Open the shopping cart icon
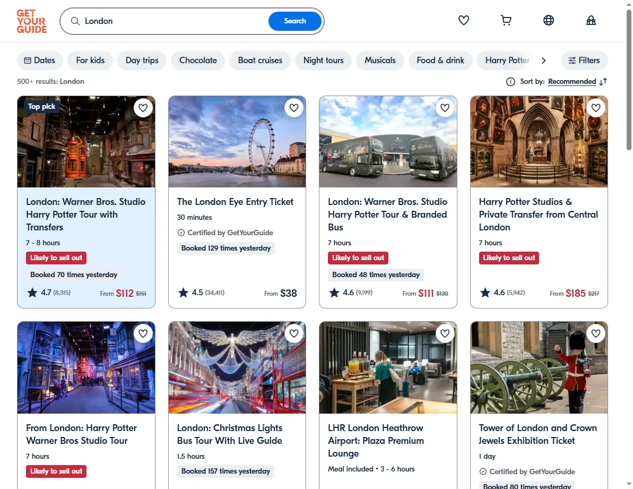This screenshot has width=633, height=489. click(x=506, y=20)
